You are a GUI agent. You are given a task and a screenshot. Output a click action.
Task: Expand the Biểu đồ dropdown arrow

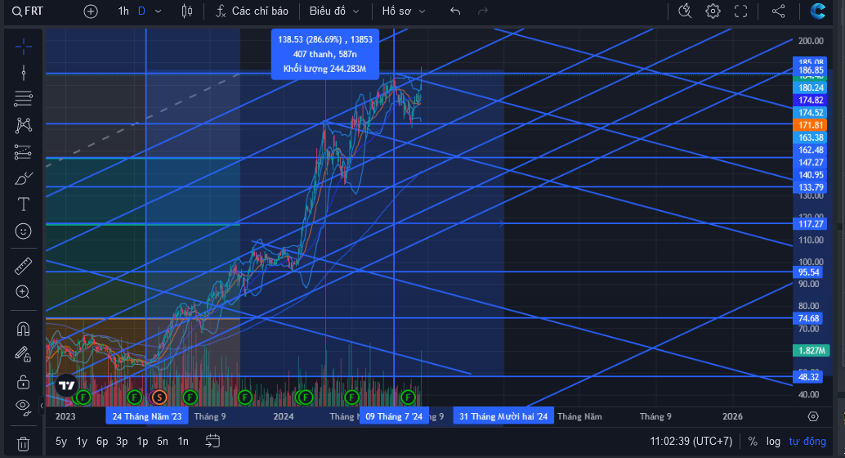pyautogui.click(x=355, y=11)
